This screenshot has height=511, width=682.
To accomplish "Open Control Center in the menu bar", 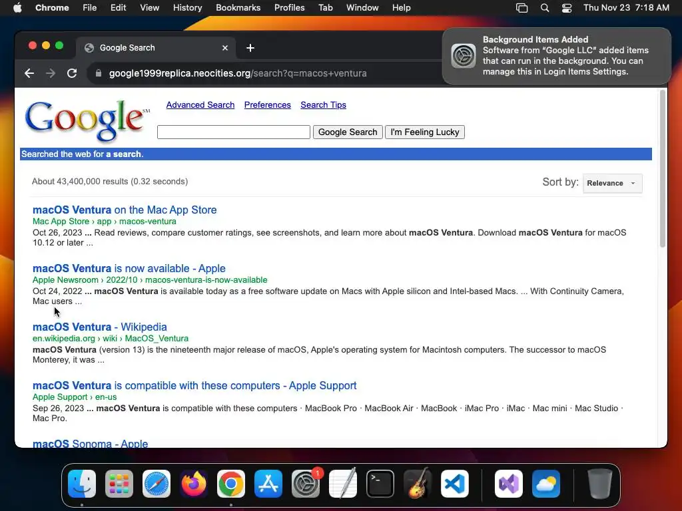I will (567, 8).
